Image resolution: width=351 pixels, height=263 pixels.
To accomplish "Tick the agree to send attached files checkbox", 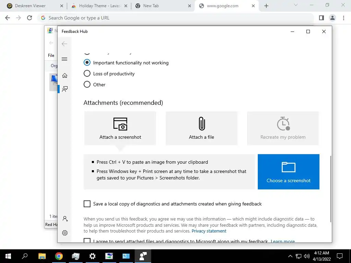I will point(87,240).
